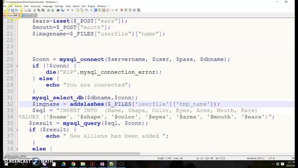Open the Language menu
Viewport: 298px width, 168px height.
pyautogui.click(x=47, y=6)
